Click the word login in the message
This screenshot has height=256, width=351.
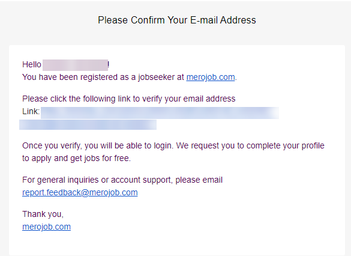163,146
